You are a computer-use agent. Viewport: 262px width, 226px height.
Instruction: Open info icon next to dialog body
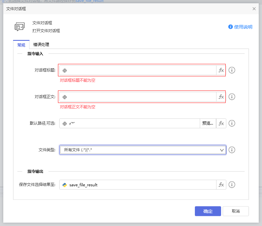232,97
